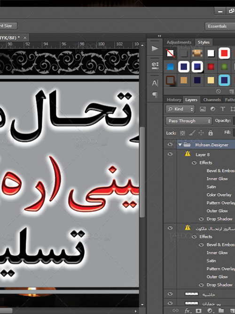
Task: Add a layer style via fx icon
Action: click(188, 311)
